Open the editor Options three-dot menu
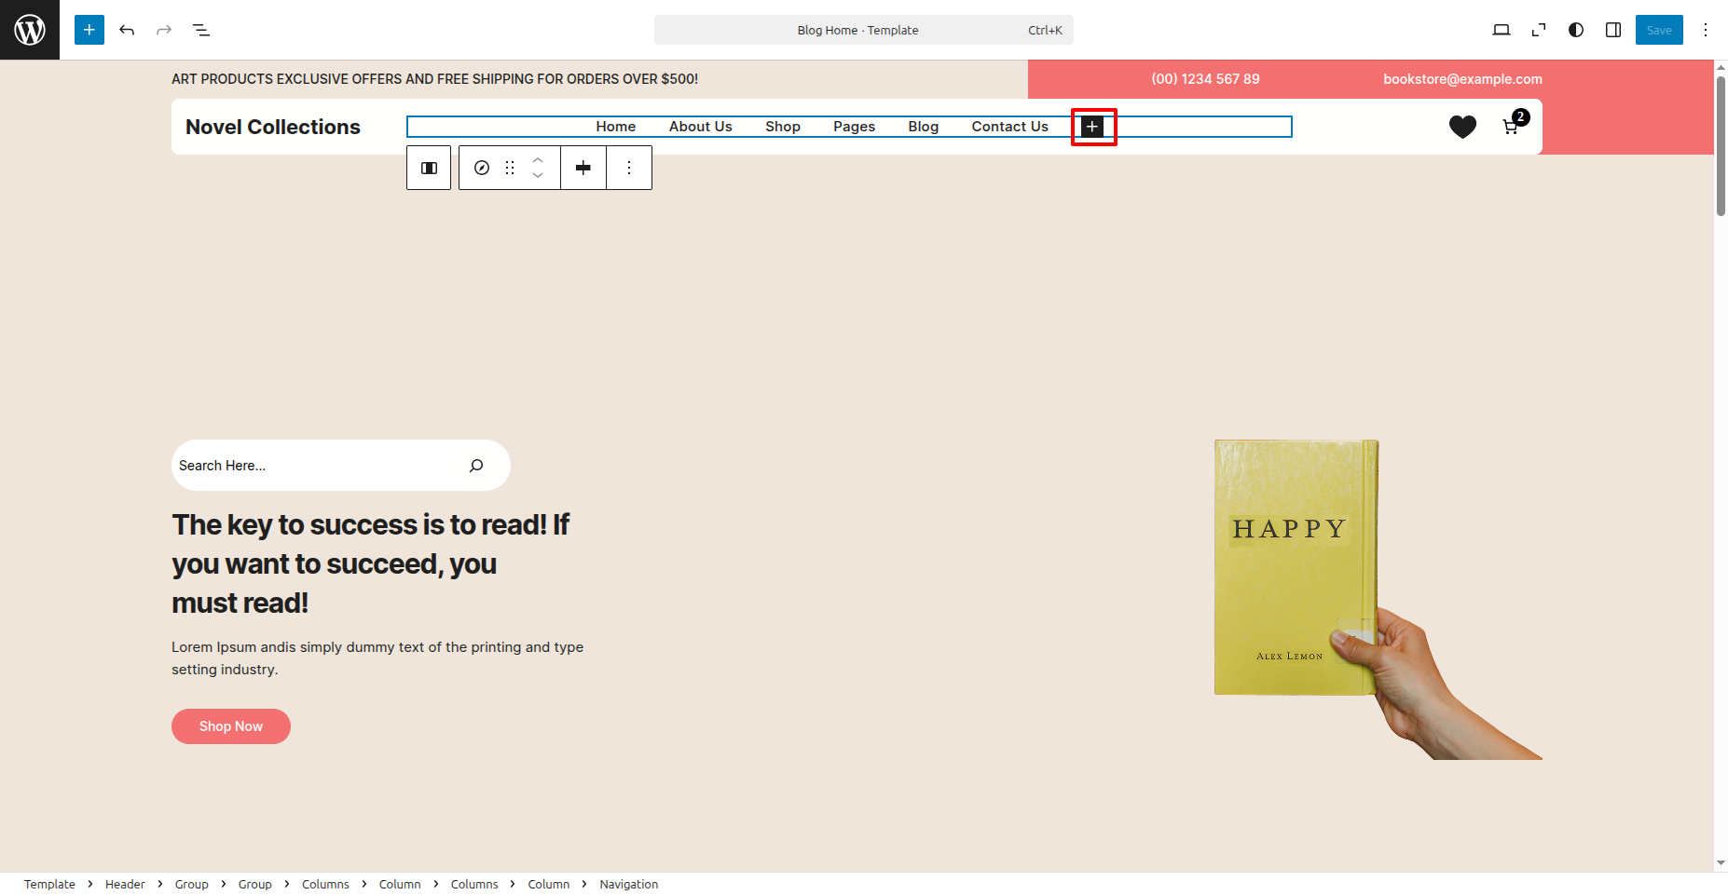Viewport: 1728px width, 895px height. [x=1706, y=30]
